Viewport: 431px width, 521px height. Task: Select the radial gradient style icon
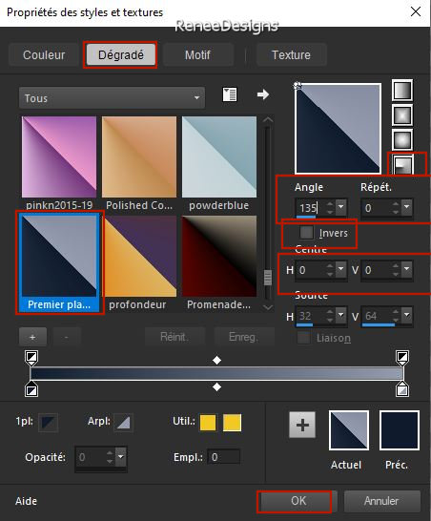403,164
